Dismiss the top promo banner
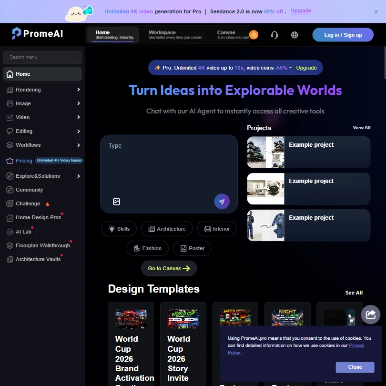The image size is (386, 386). (x=376, y=11)
